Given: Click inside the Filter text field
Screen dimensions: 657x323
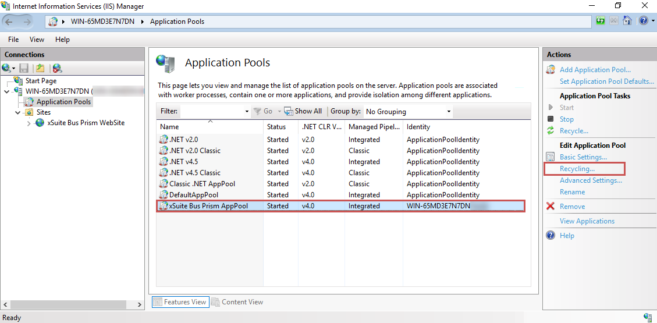Looking at the screenshot, I should (212, 111).
